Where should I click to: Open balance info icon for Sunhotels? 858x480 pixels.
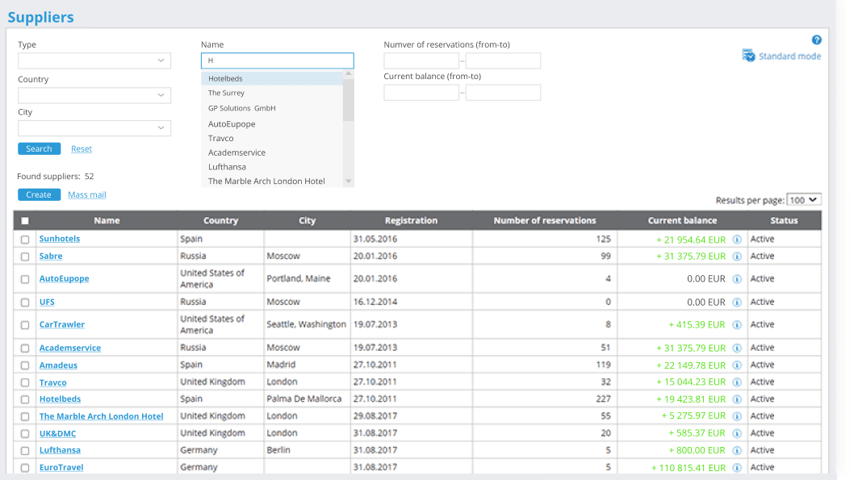click(737, 240)
